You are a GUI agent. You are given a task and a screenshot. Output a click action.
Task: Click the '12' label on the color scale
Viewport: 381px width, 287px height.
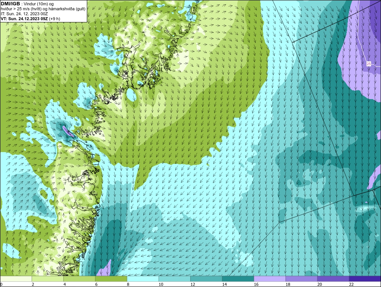tap(193, 284)
